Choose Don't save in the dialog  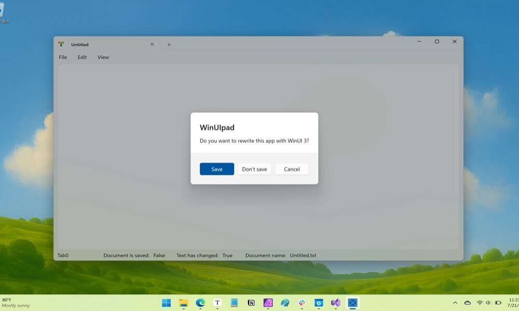tap(254, 169)
